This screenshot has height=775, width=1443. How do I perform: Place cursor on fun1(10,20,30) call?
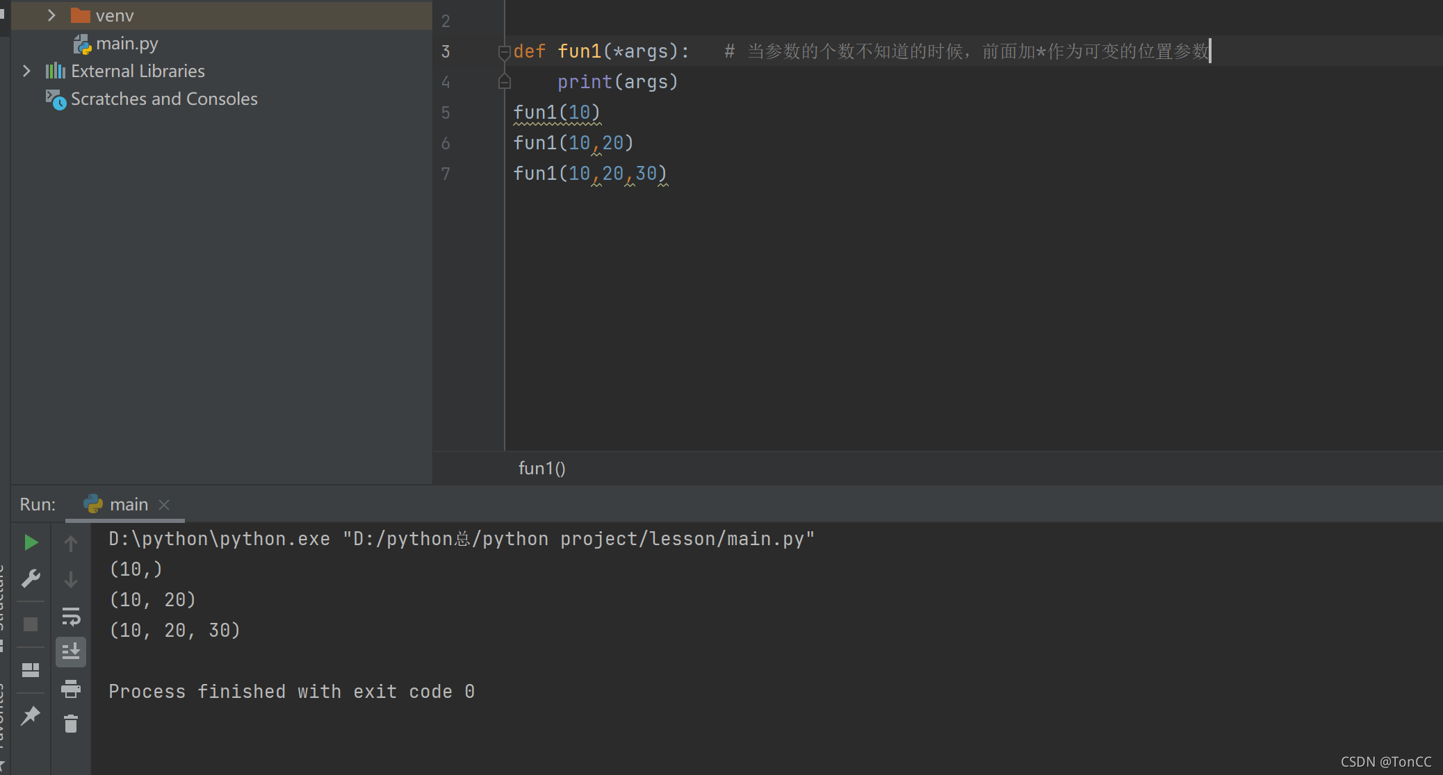[x=590, y=174]
